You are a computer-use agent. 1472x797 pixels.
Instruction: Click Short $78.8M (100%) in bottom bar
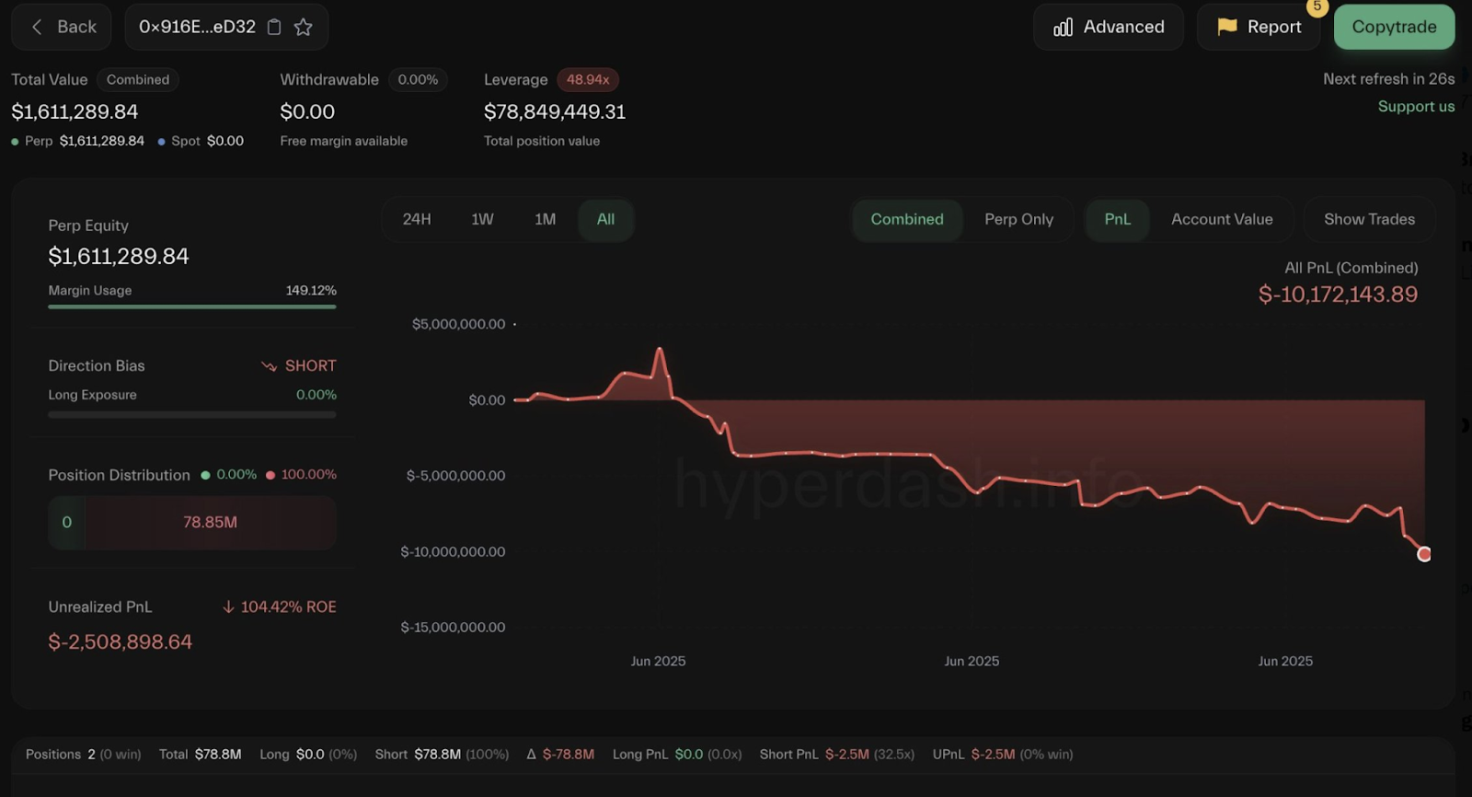(x=442, y=754)
